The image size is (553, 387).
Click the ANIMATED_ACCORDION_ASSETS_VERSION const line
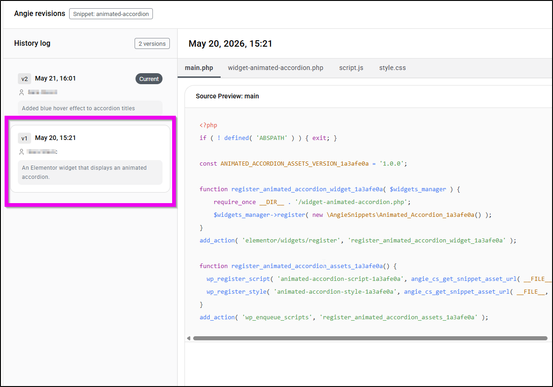[x=304, y=163]
